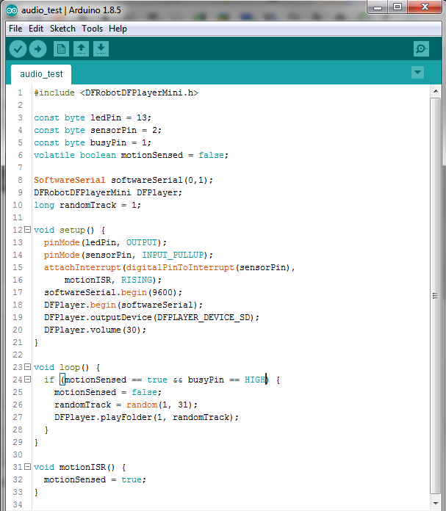This screenshot has height=511, width=446.
Task: Click 'DFPlayer.volume(30);' line
Action: coord(96,330)
